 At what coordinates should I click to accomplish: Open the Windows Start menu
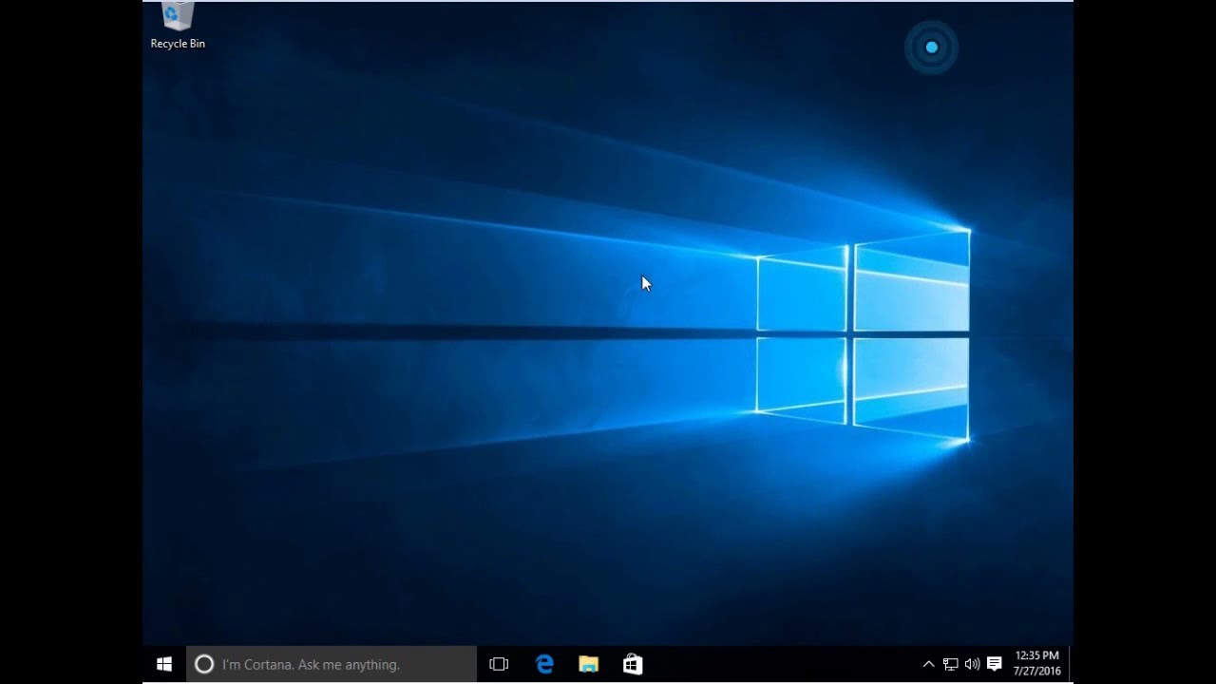164,664
